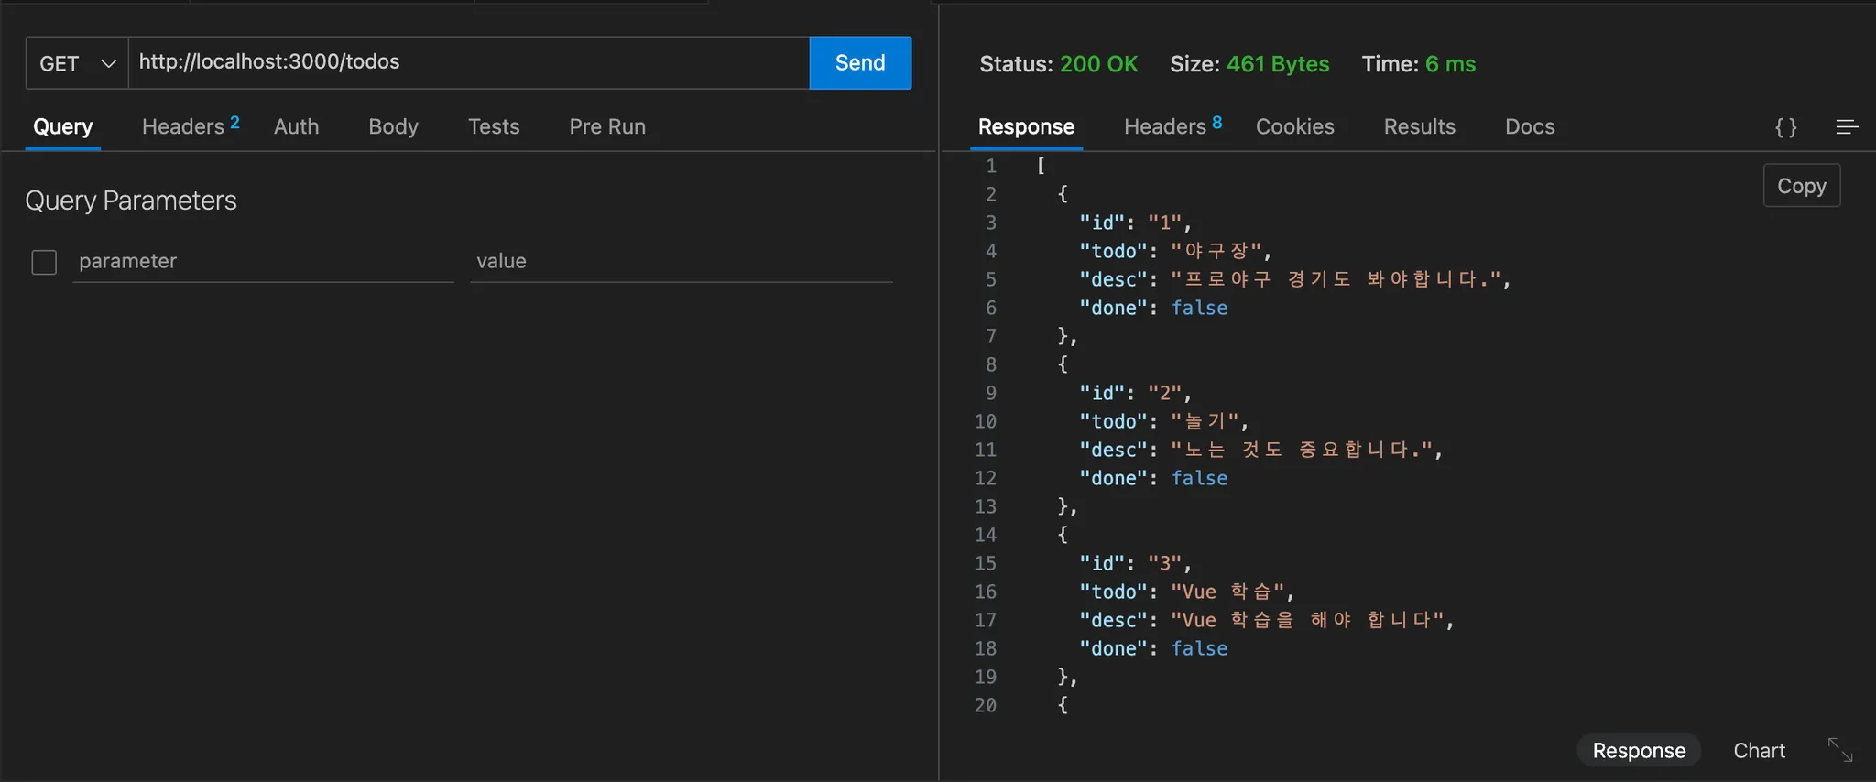This screenshot has height=782, width=1876.
Task: Open the GET method dropdown
Action: pyautogui.click(x=78, y=63)
